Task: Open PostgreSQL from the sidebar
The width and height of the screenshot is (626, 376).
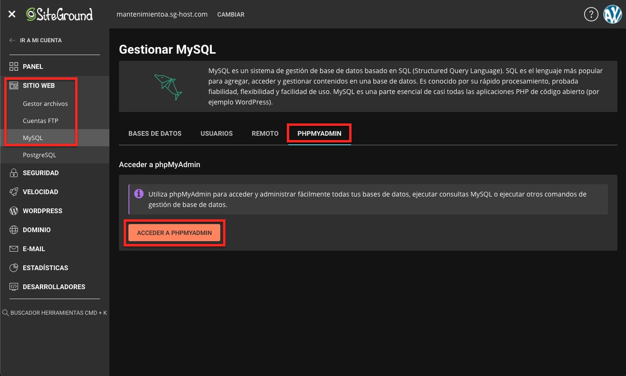Action: (39, 155)
